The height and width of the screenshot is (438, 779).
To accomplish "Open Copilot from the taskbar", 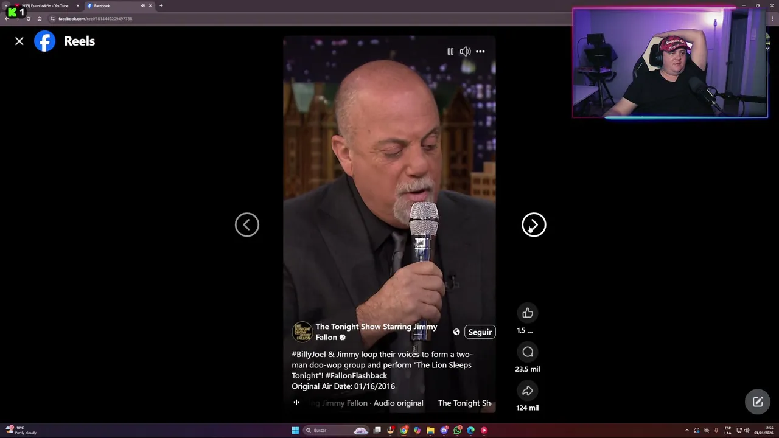I will pos(417,430).
